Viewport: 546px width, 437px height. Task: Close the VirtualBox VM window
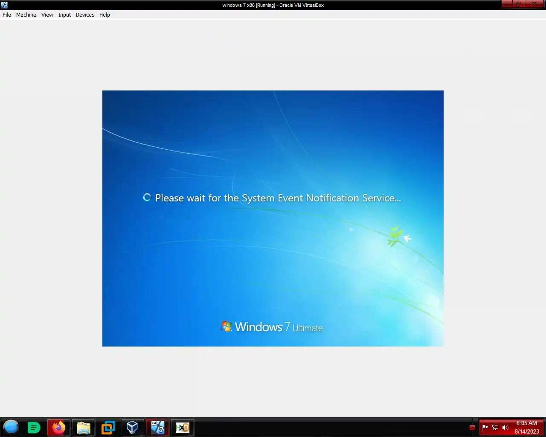click(535, 4)
